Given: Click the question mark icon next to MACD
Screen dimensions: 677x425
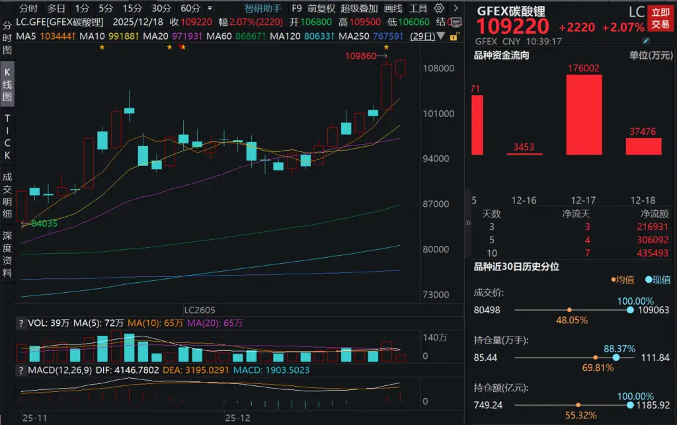Looking at the screenshot, I should (20, 371).
